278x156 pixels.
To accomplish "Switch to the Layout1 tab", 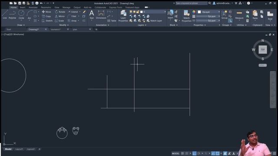I will pyautogui.click(x=19, y=149).
